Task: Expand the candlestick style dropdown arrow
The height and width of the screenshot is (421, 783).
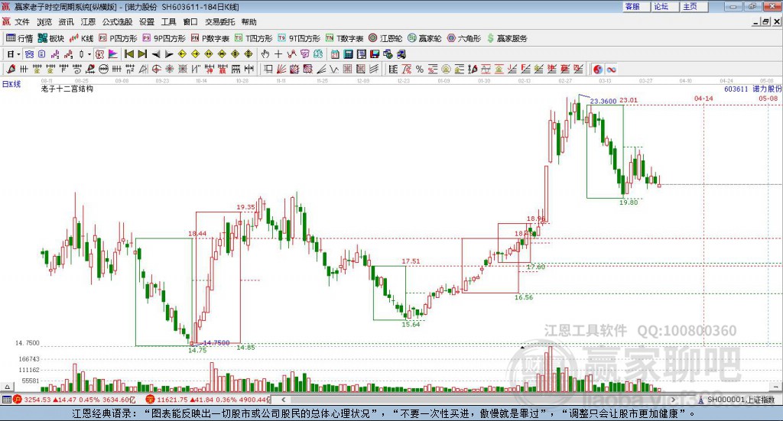Action: [89, 54]
